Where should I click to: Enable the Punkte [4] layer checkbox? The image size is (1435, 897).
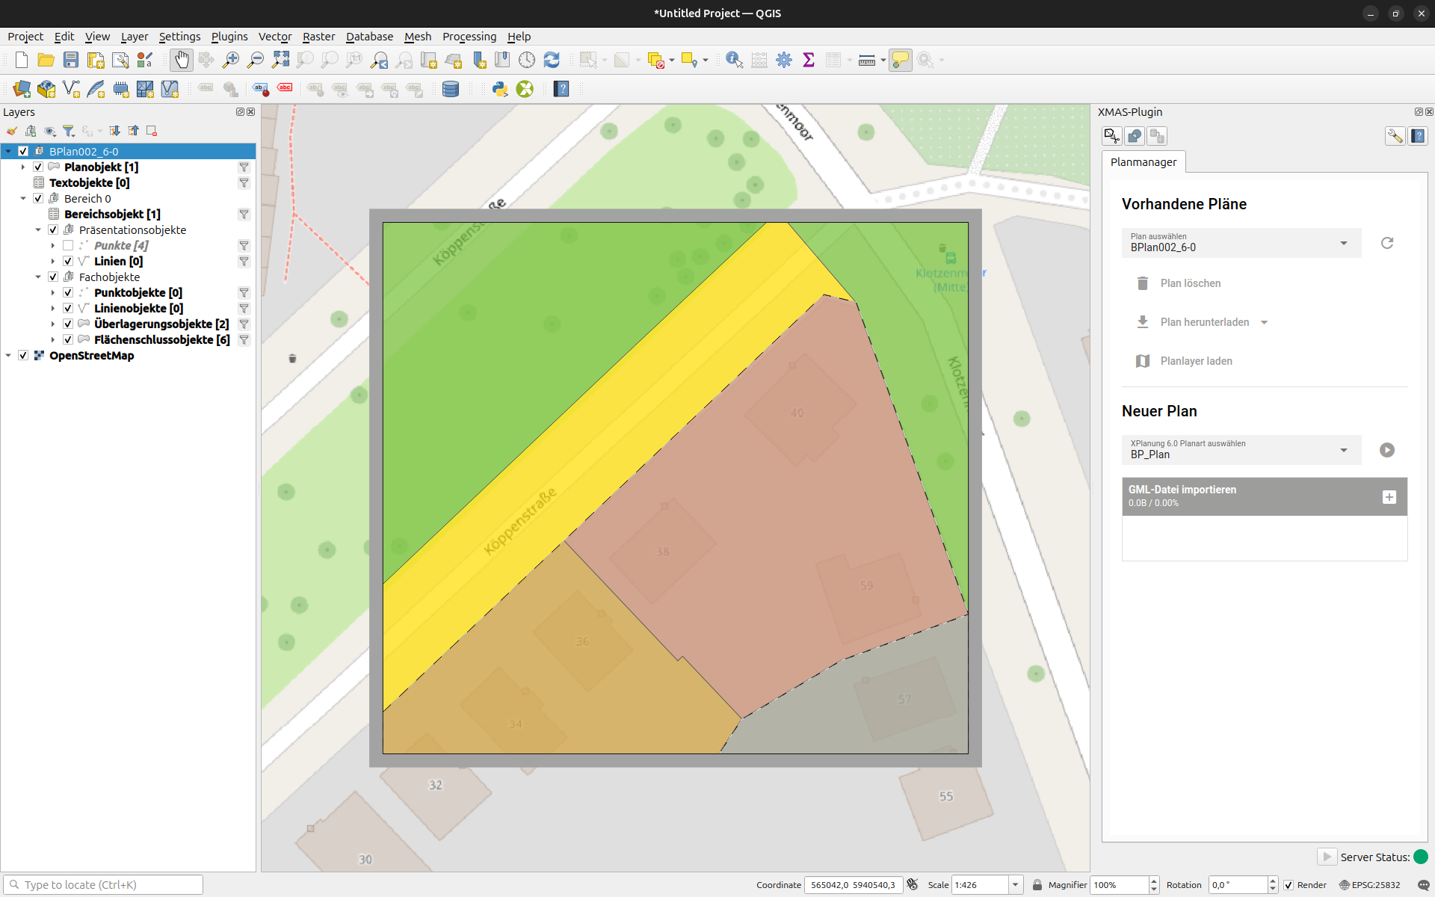click(x=68, y=245)
